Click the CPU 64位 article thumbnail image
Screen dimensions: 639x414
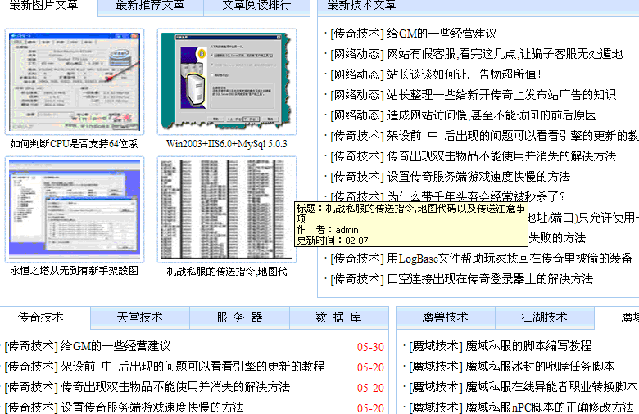click(x=75, y=80)
